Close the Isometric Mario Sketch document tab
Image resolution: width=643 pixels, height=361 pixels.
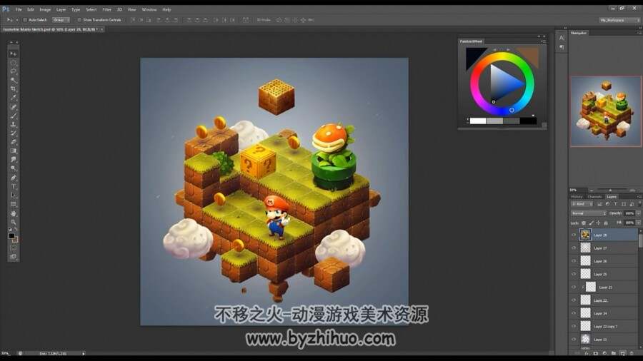101,29
